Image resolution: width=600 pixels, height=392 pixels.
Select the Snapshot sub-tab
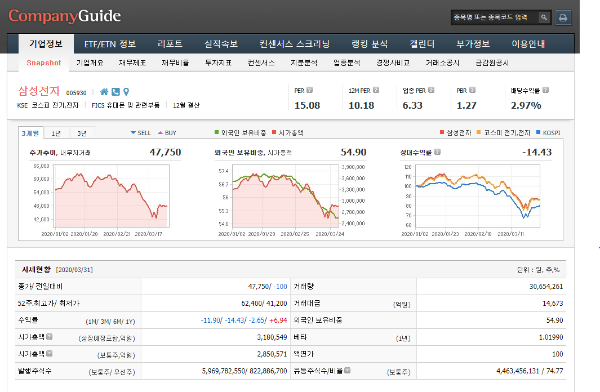(43, 63)
